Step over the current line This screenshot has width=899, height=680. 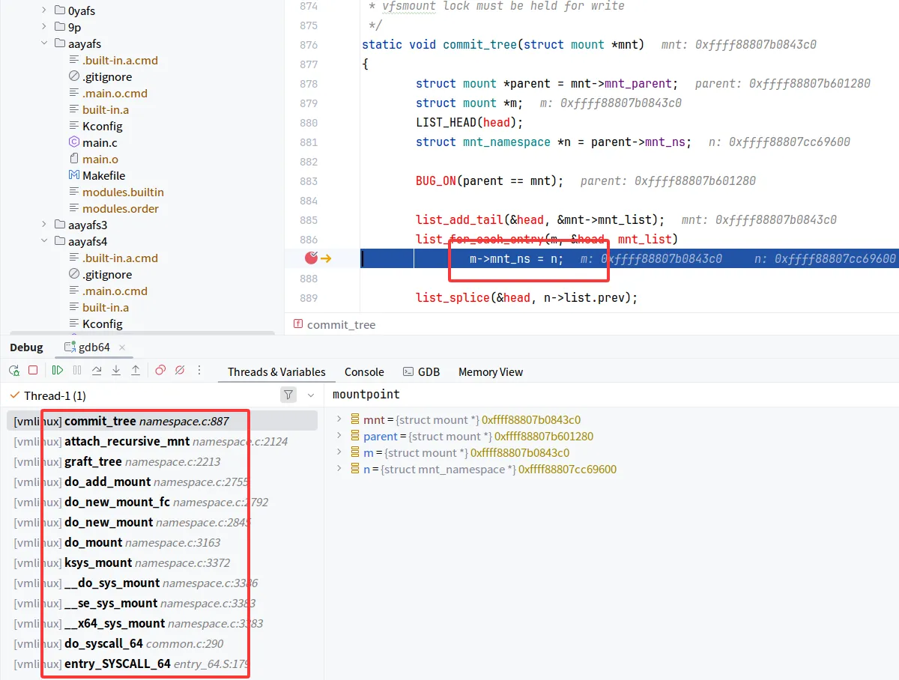(x=97, y=370)
